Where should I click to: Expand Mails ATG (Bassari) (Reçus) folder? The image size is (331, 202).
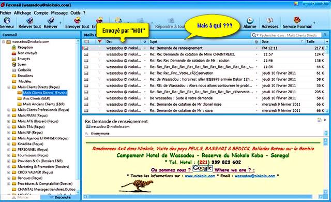(9, 121)
